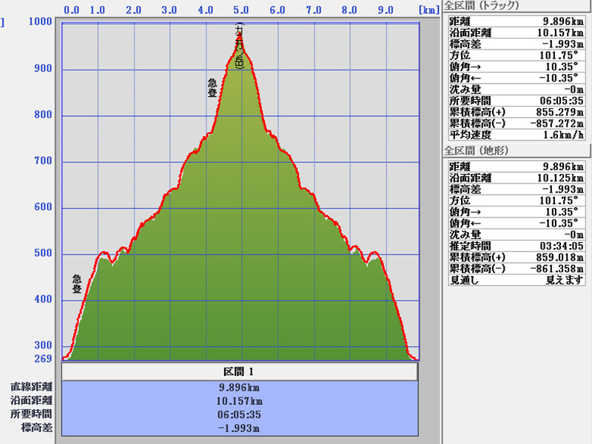Viewport: 592px width, 444px height.
Task: Select the 所要時間 row in the track panel
Action: [517, 100]
